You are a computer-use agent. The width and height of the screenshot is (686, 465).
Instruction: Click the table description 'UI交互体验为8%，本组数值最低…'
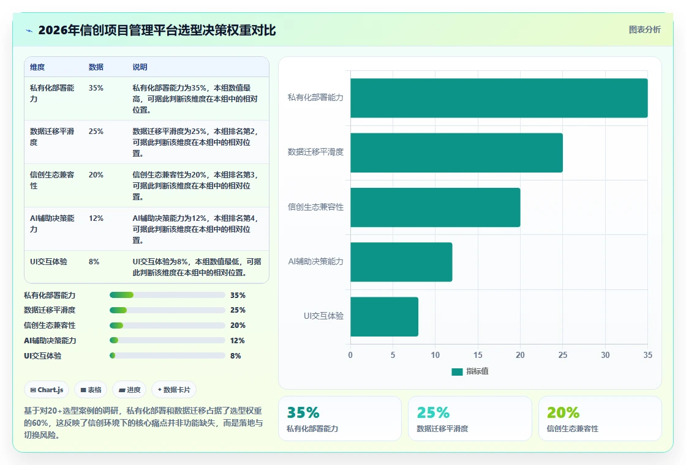[197, 267]
